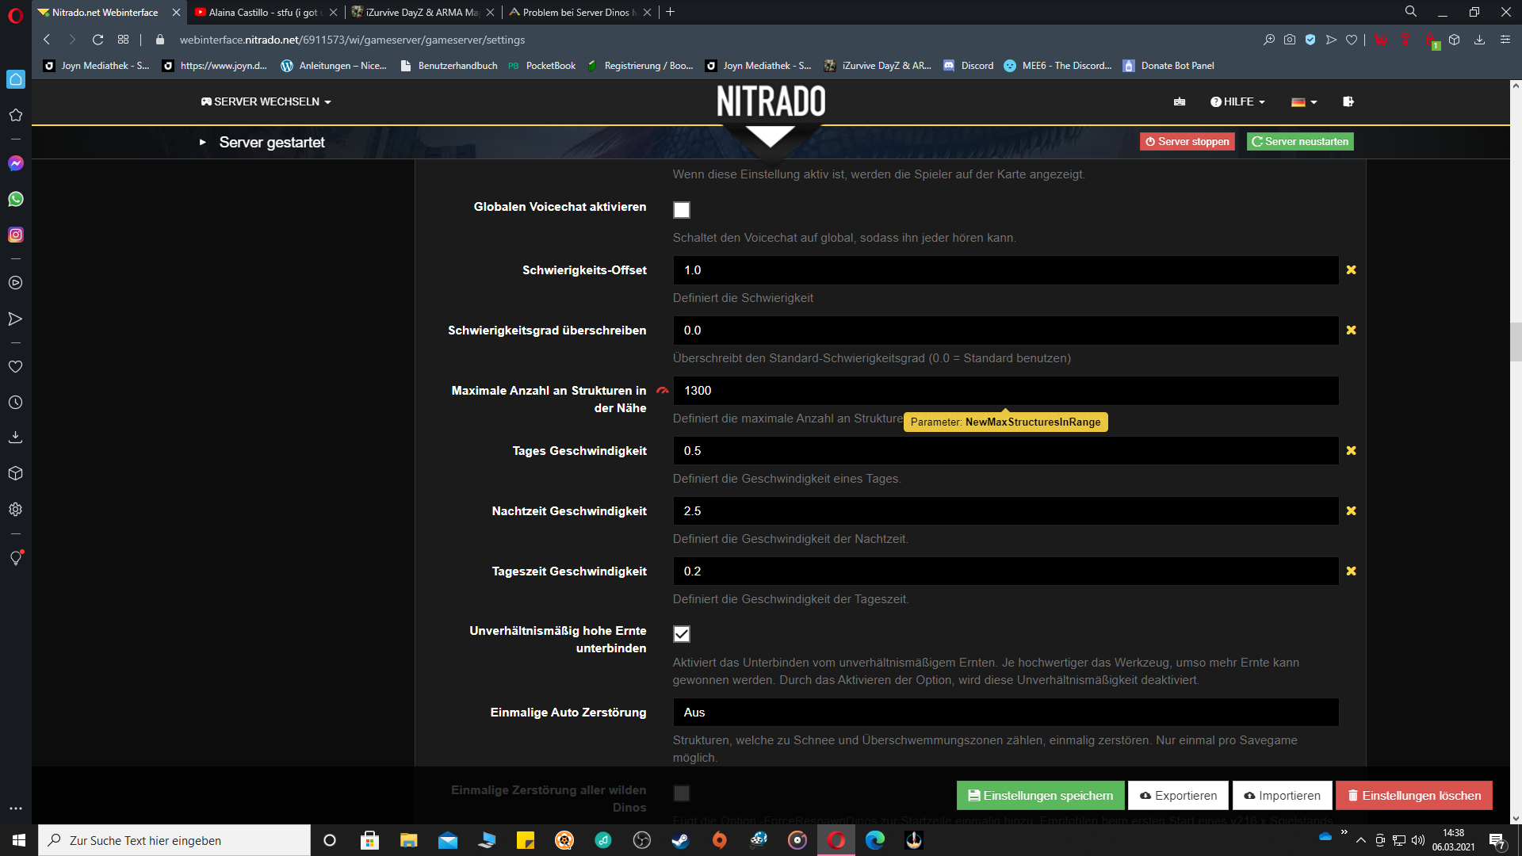
Task: Open Discord bookmark
Action: [x=968, y=66]
